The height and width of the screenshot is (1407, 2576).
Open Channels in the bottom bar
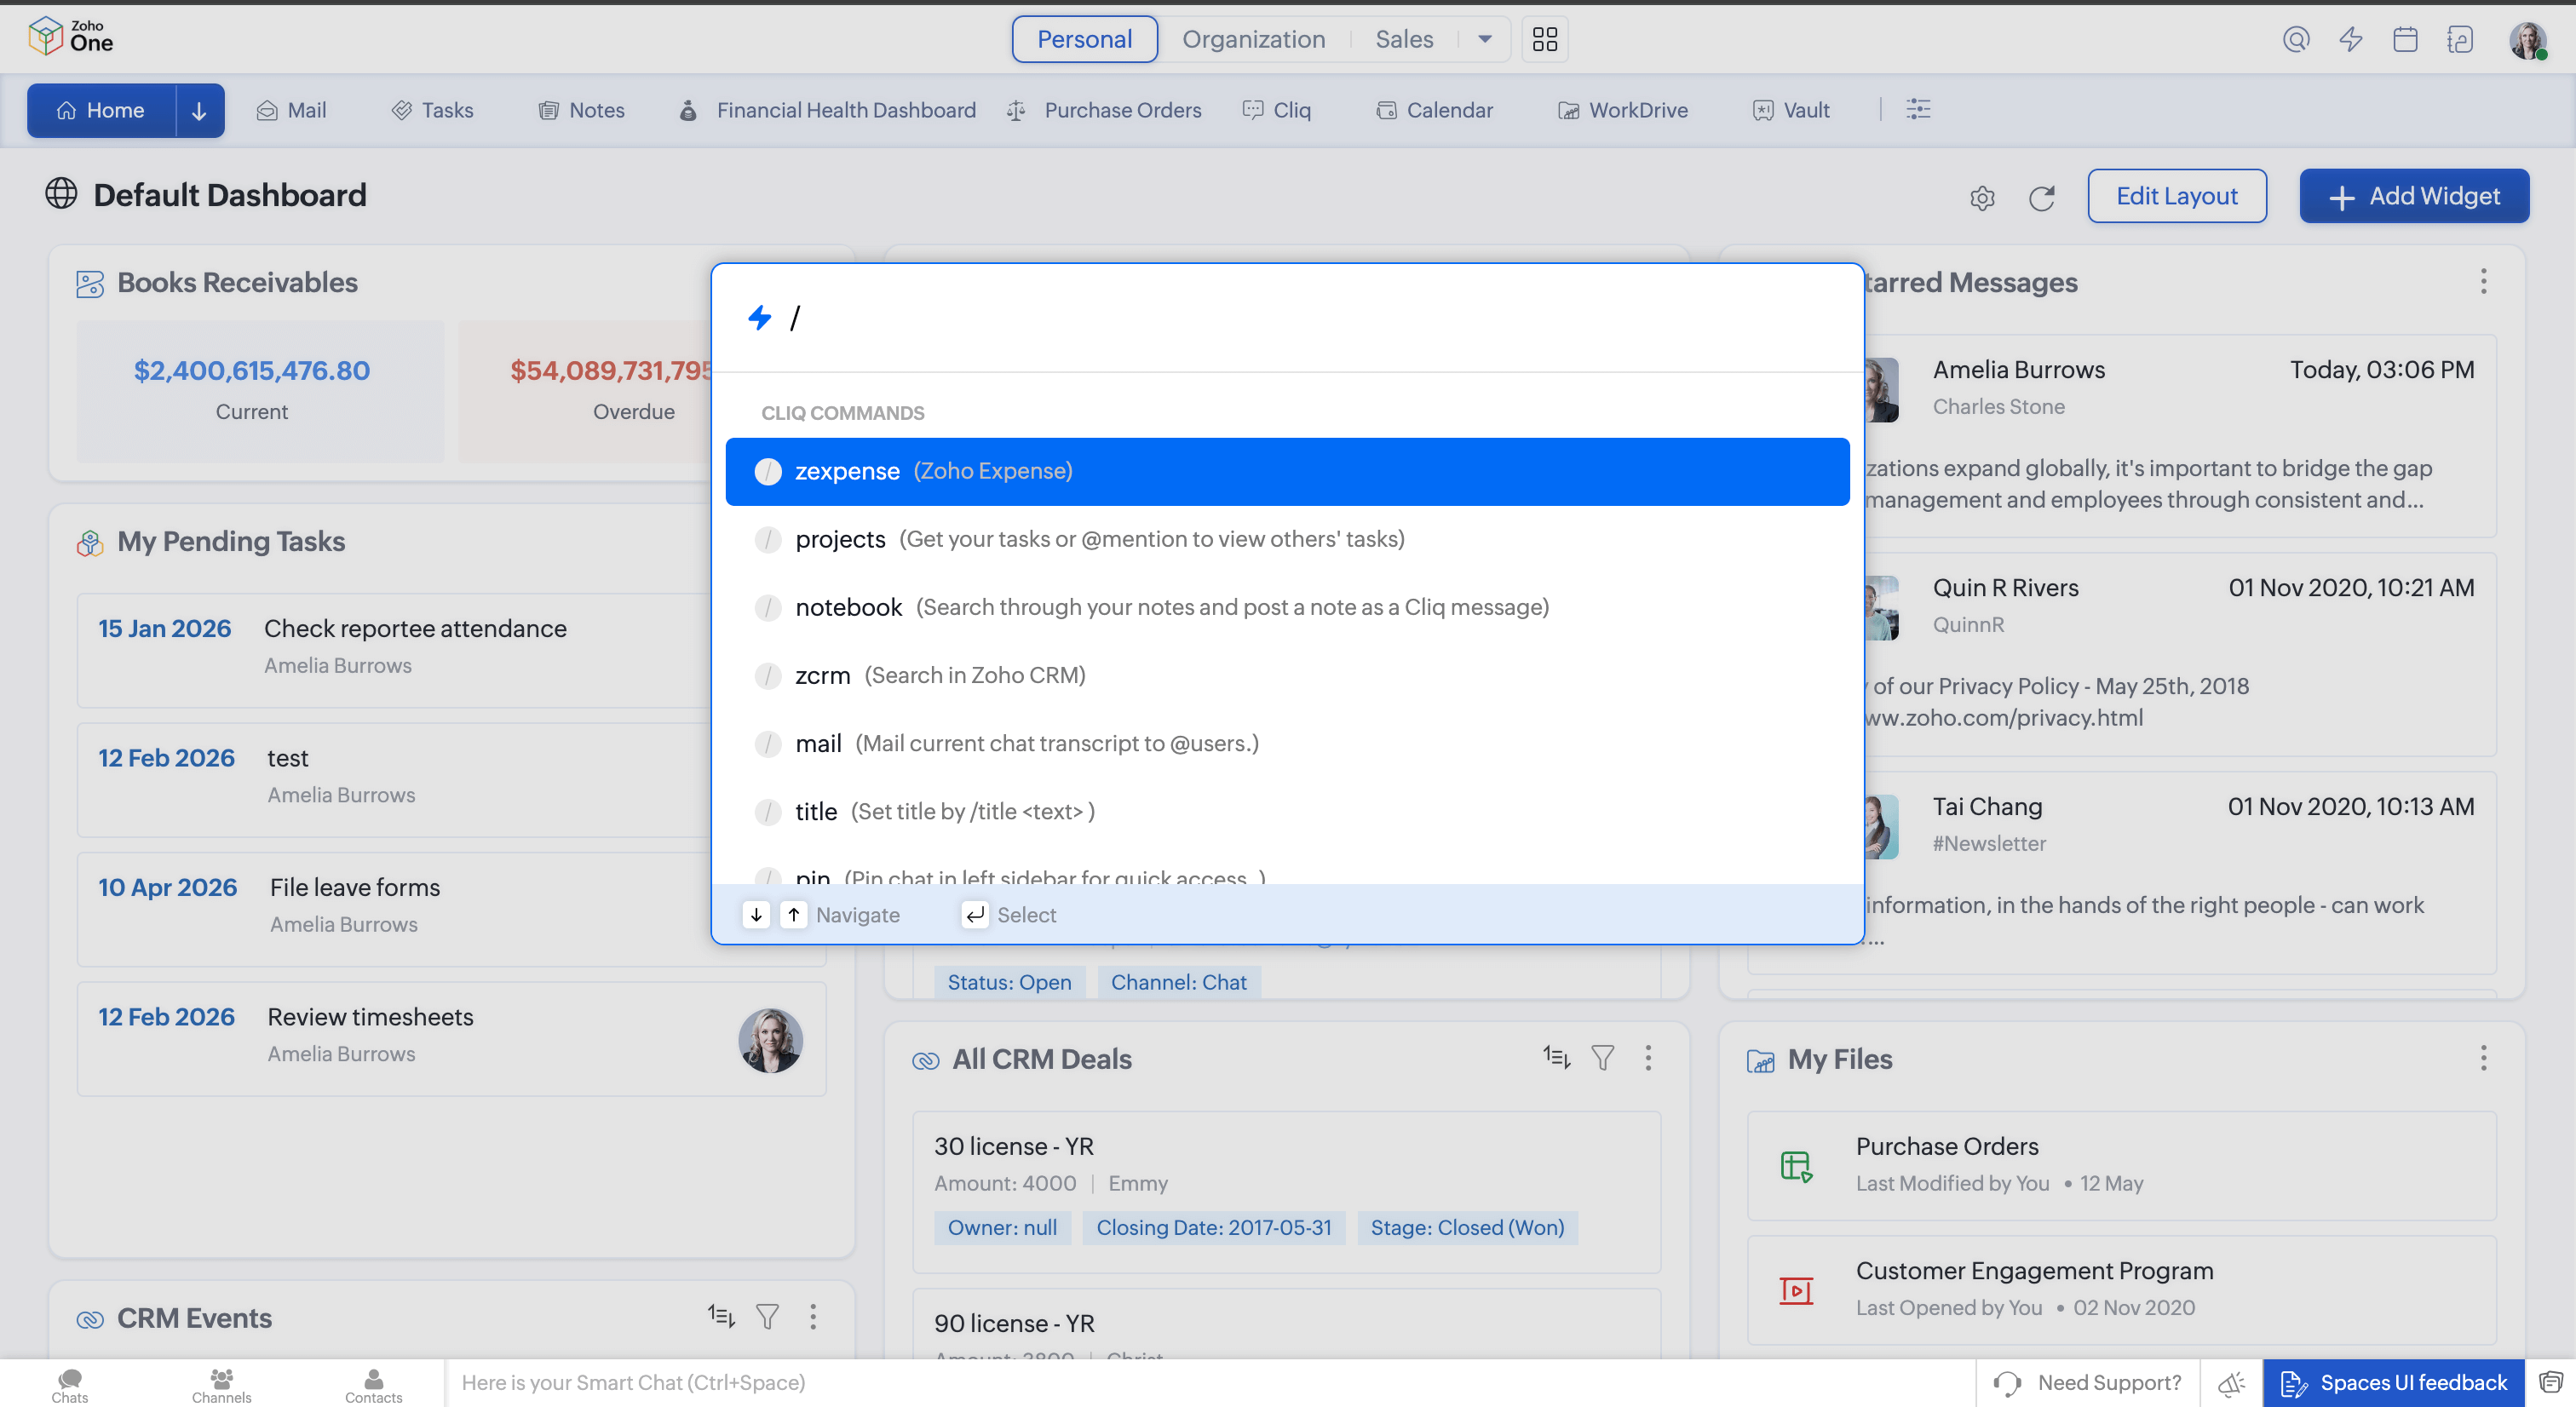click(x=221, y=1385)
